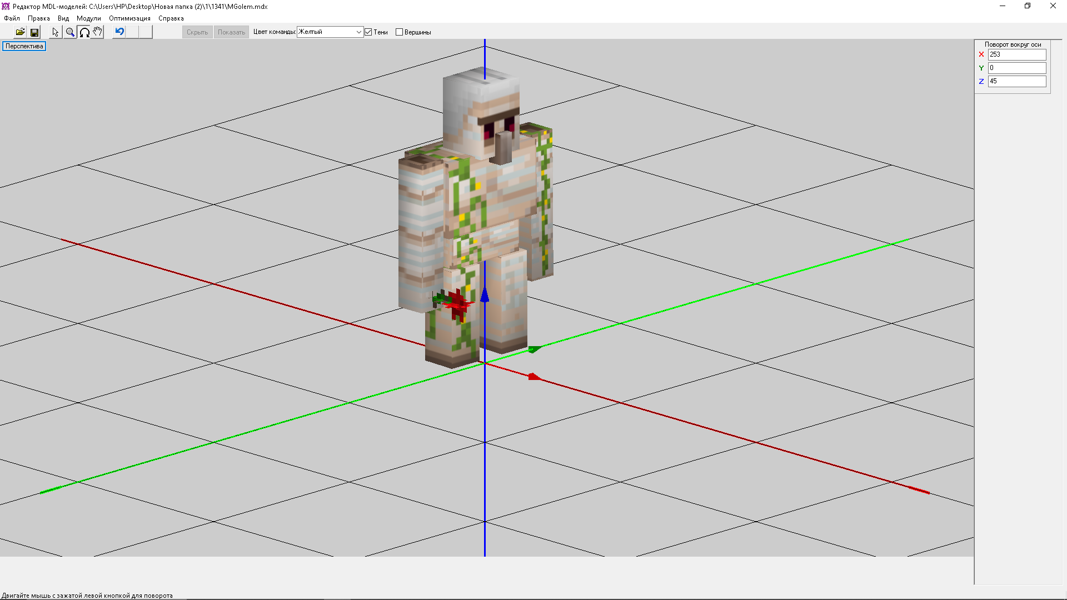Open the Оптимизация menu
Screen dimensions: 1067x600
pyautogui.click(x=129, y=18)
